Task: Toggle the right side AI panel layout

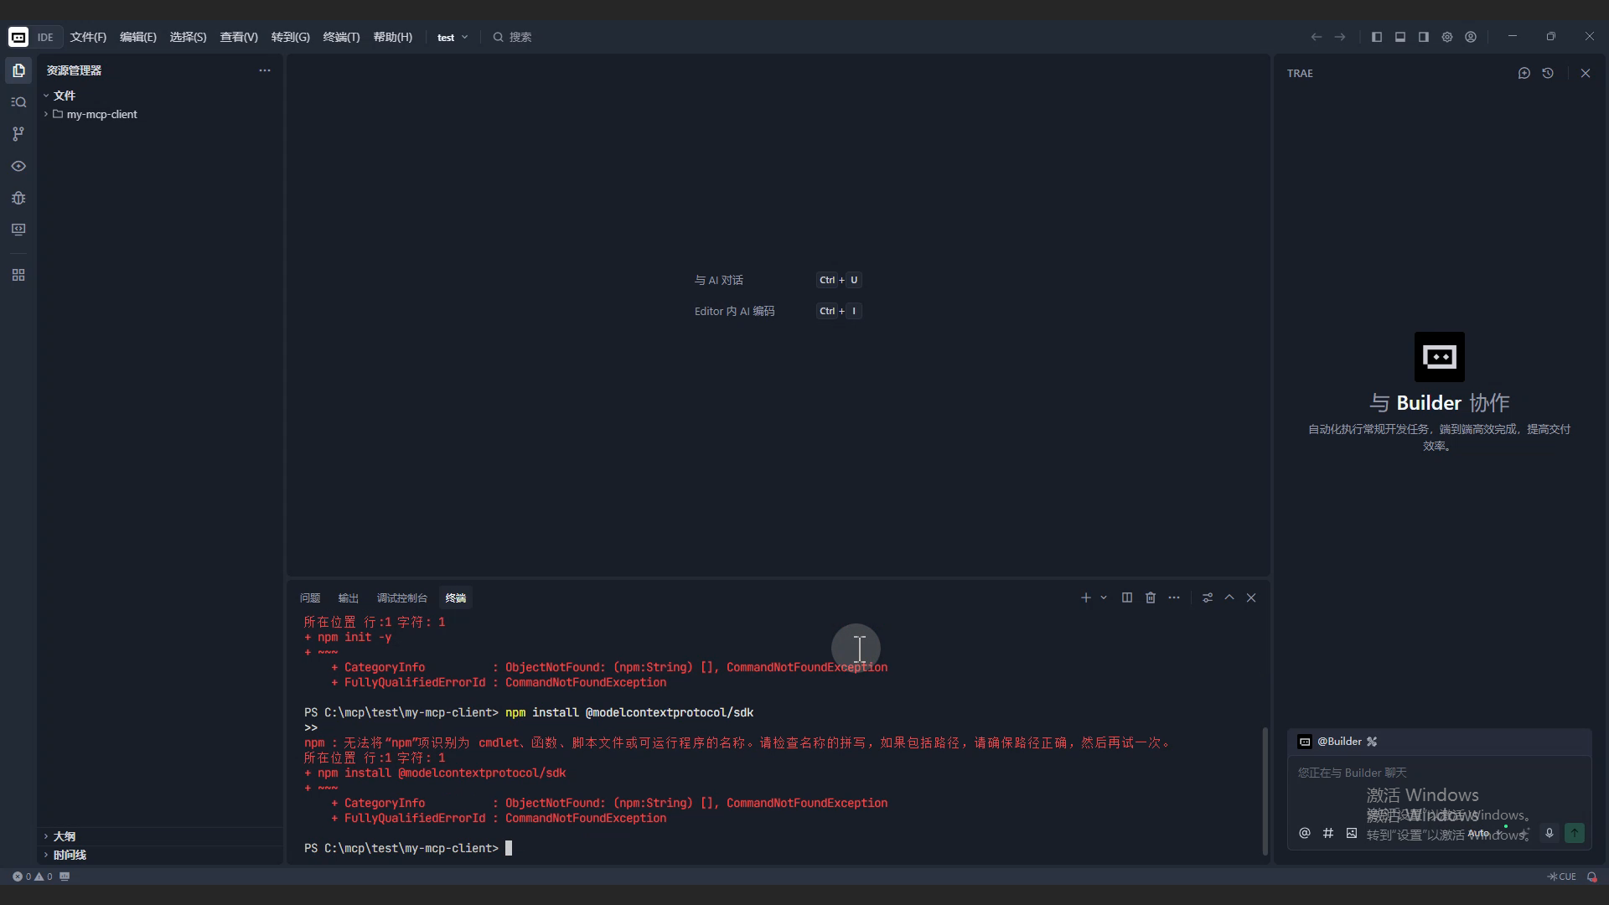Action: (1424, 37)
